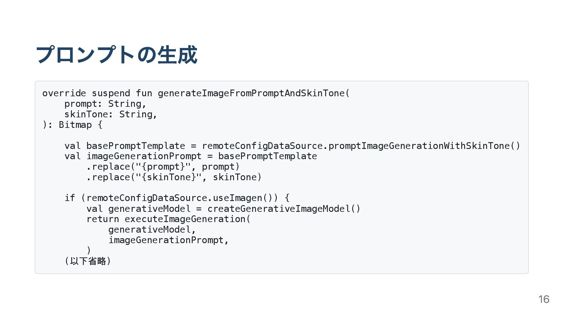Click the override keyword in the code
563x316 pixels.
point(64,93)
